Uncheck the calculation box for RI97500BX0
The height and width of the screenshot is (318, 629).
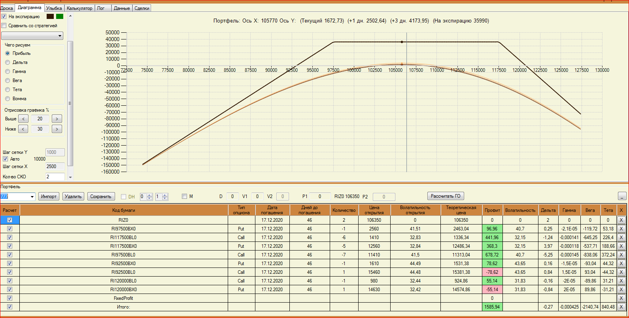point(10,229)
